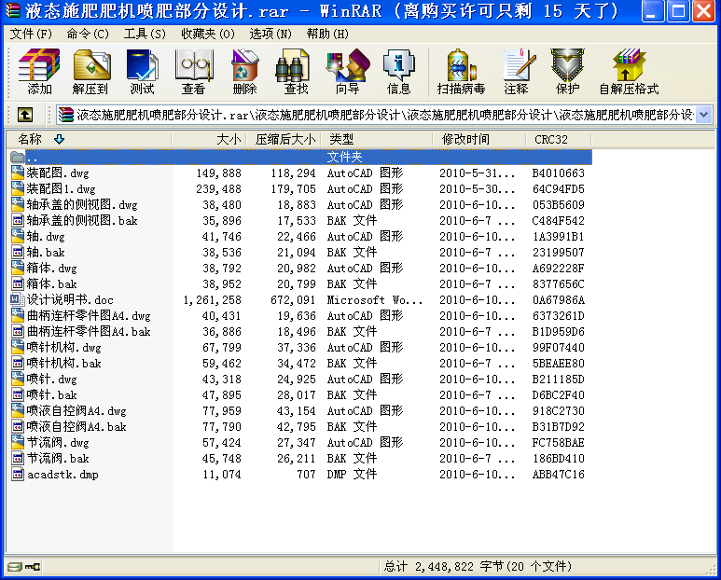
Task: Expand the address bar path dropdown
Action: pyautogui.click(x=704, y=115)
